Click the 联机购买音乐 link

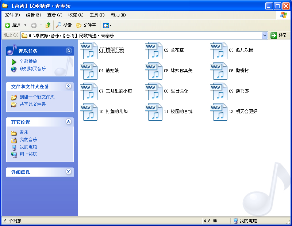[32, 69]
